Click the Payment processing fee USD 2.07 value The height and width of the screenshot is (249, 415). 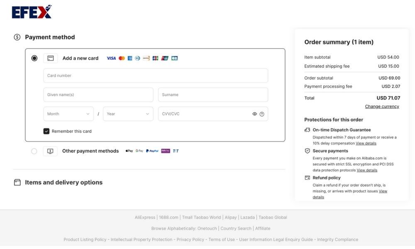391,87
